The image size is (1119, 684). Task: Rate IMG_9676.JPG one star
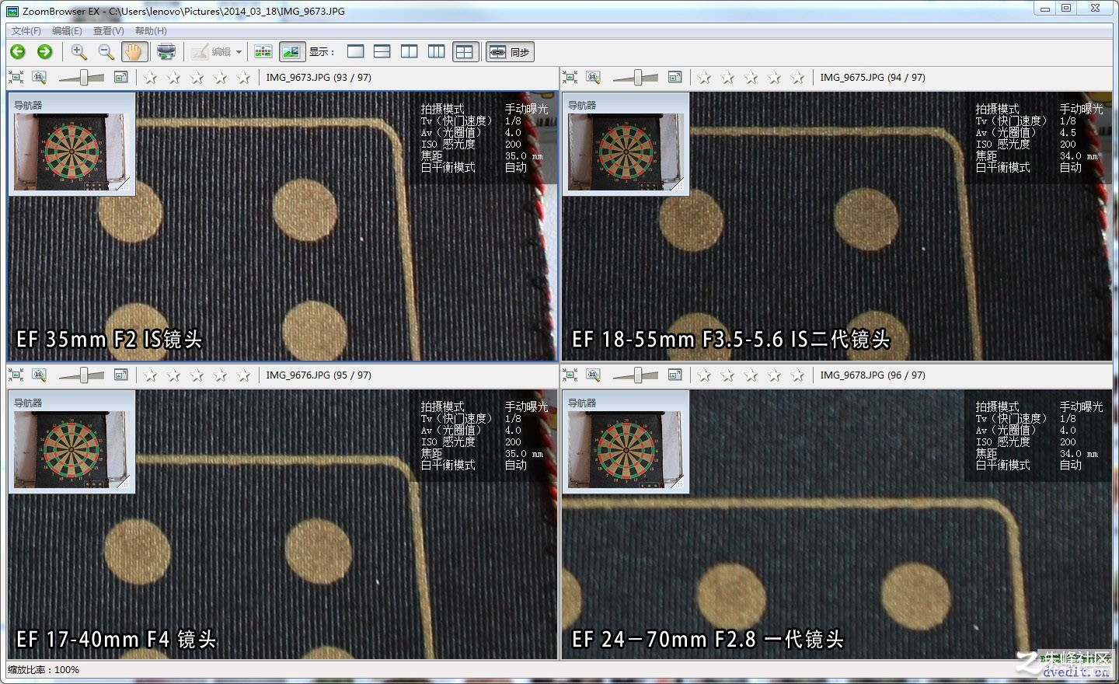click(x=151, y=375)
